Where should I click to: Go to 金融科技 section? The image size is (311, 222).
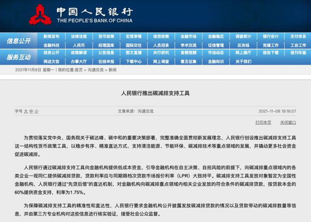coord(51,45)
